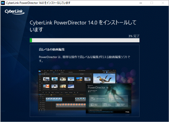
Task: Minimize the PowerDirector installer window
Action: (141, 3)
